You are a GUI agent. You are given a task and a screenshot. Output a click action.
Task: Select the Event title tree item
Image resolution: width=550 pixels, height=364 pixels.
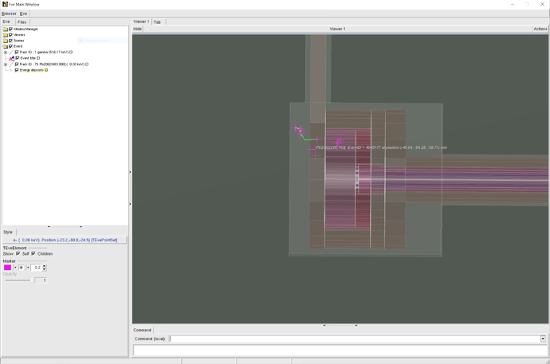[28, 58]
